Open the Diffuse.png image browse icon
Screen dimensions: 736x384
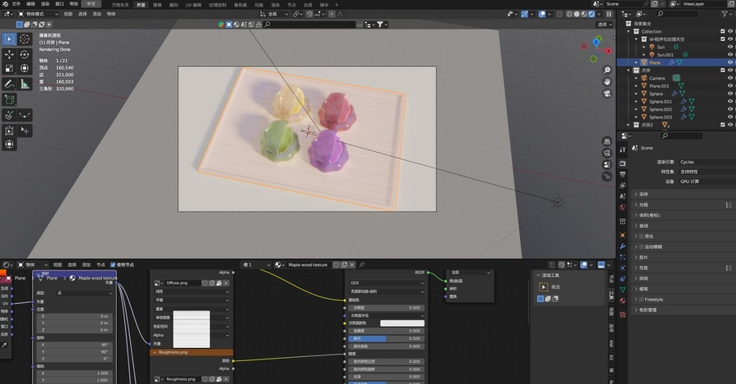pos(158,283)
